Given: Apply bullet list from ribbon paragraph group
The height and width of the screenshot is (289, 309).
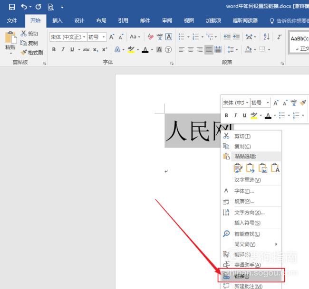Looking at the screenshot, I should (x=181, y=37).
